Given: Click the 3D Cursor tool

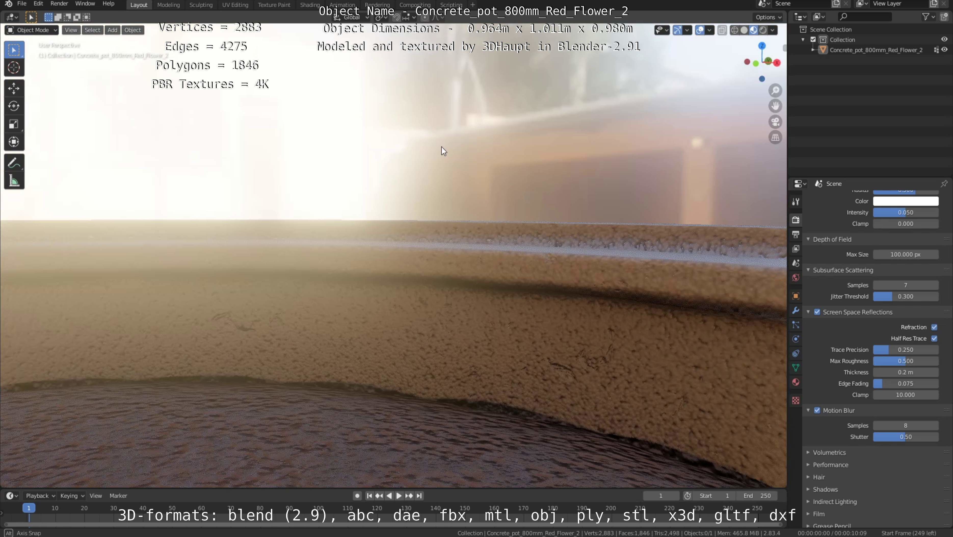Looking at the screenshot, I should 14,68.
